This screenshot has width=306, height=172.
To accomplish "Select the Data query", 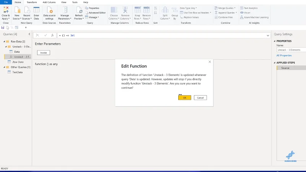I will (x=17, y=52).
